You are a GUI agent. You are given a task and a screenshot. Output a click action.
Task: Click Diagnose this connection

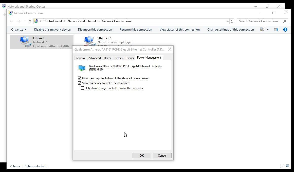pos(95,30)
